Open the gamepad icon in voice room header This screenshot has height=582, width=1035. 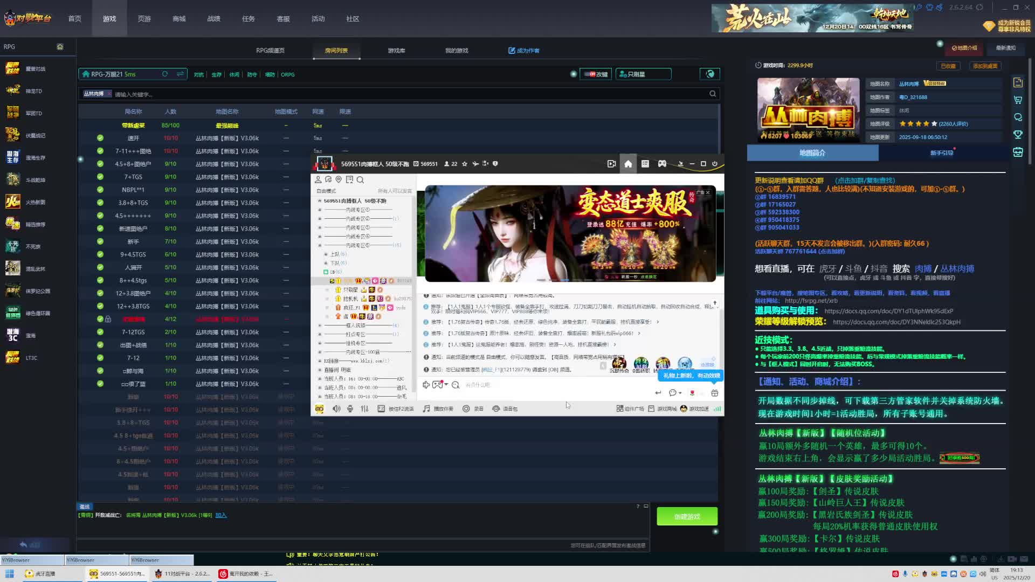click(662, 164)
